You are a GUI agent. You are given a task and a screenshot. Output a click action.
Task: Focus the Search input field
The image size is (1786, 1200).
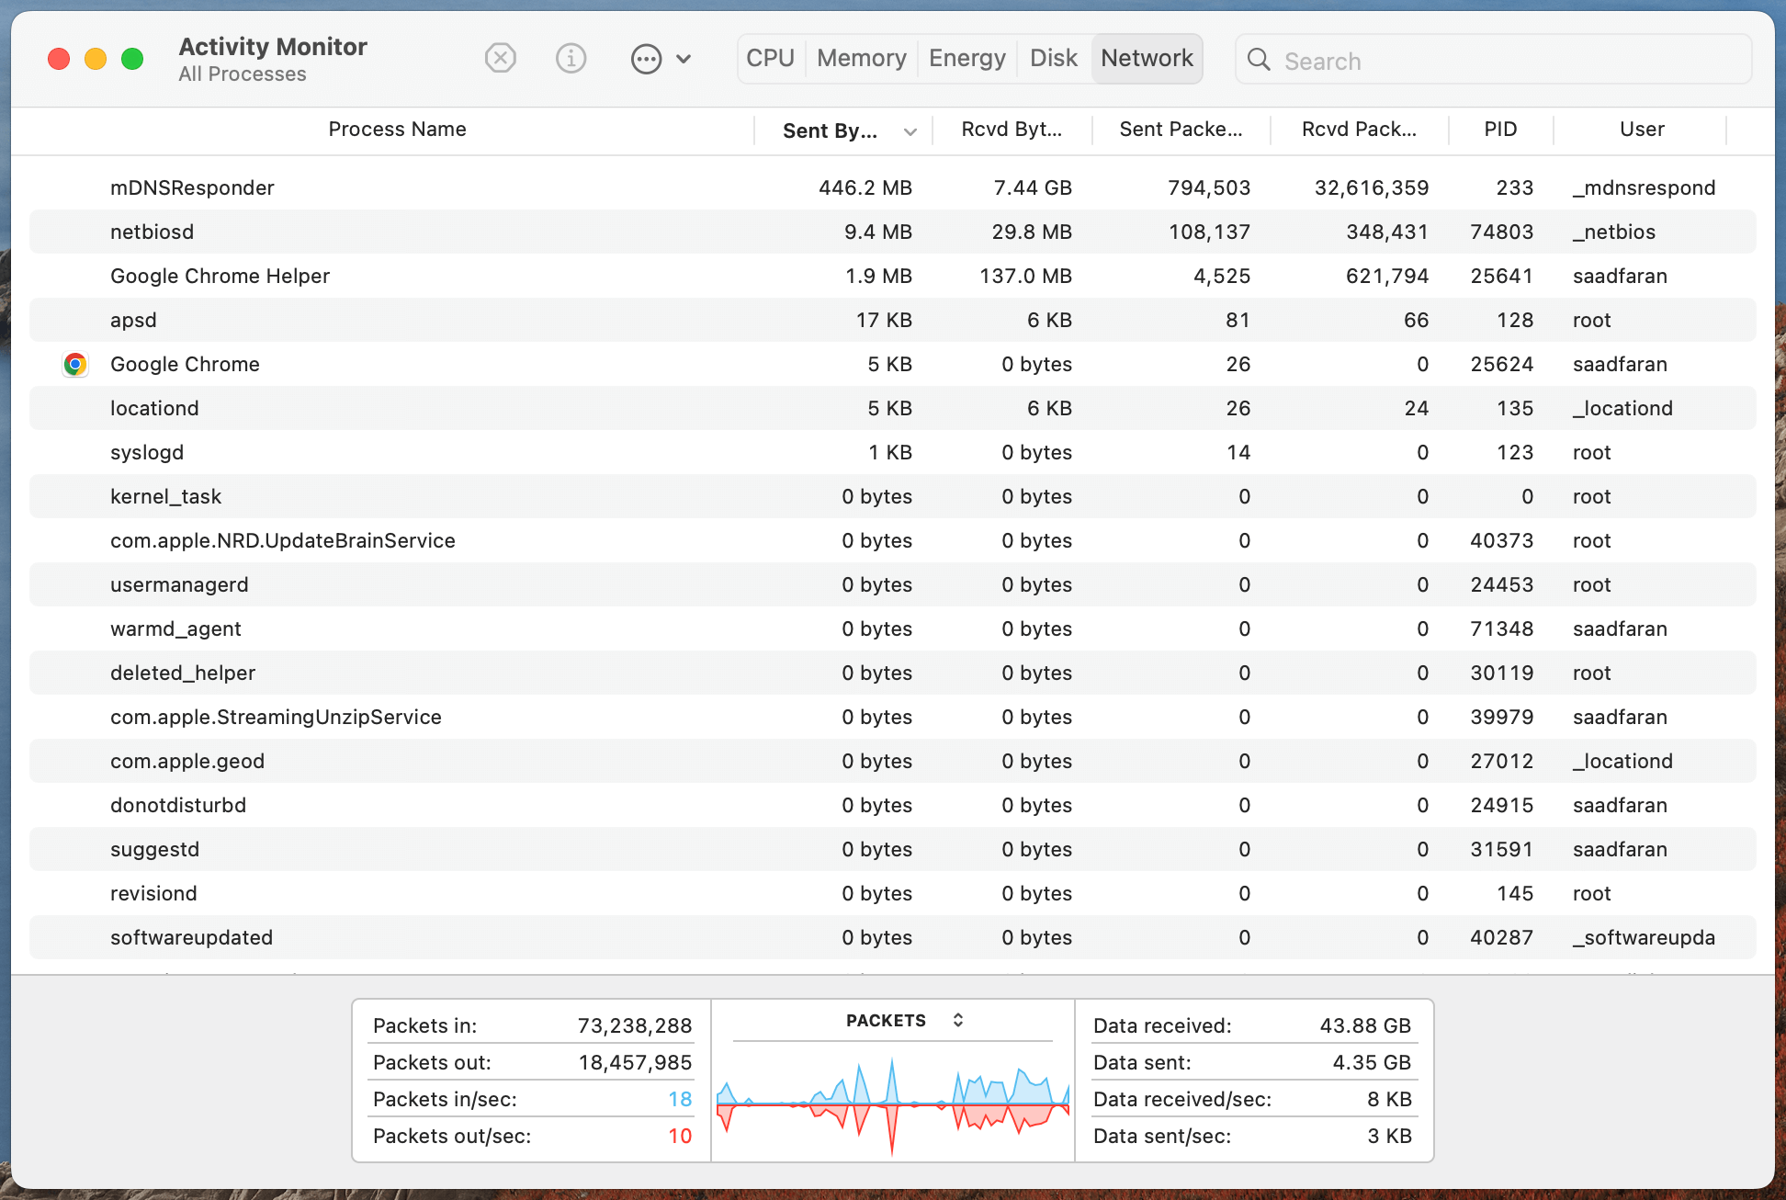coord(1493,60)
